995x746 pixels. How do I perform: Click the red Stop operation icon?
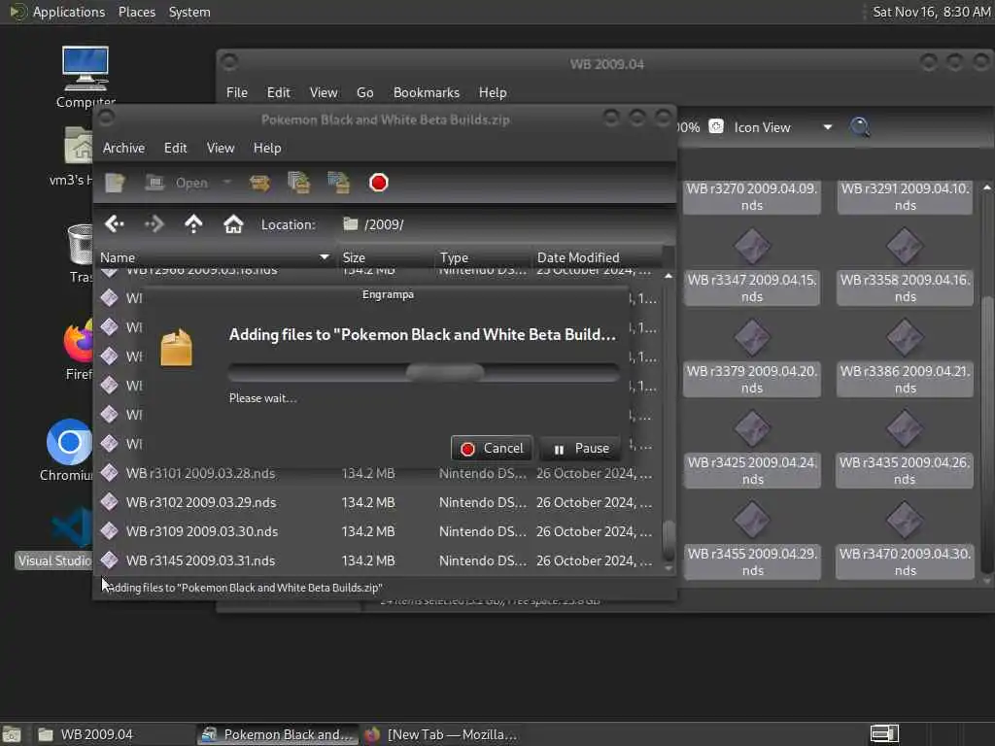(x=379, y=183)
